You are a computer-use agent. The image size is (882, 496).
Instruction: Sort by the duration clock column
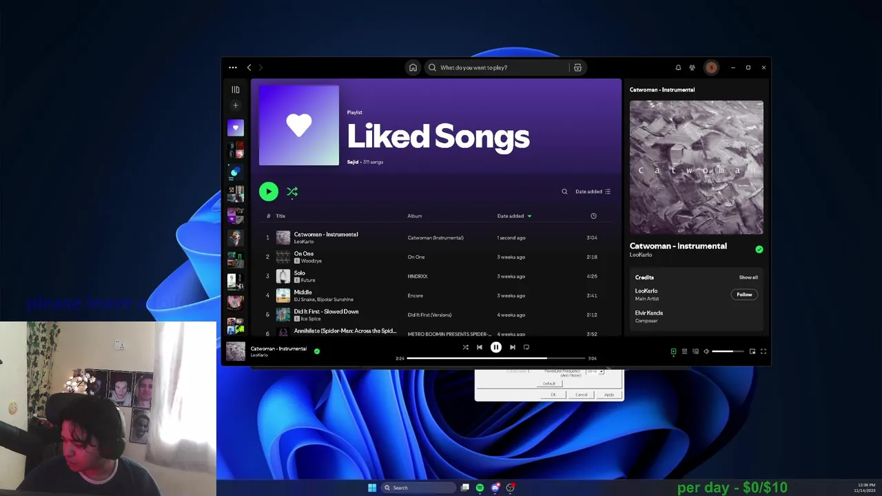coord(593,216)
